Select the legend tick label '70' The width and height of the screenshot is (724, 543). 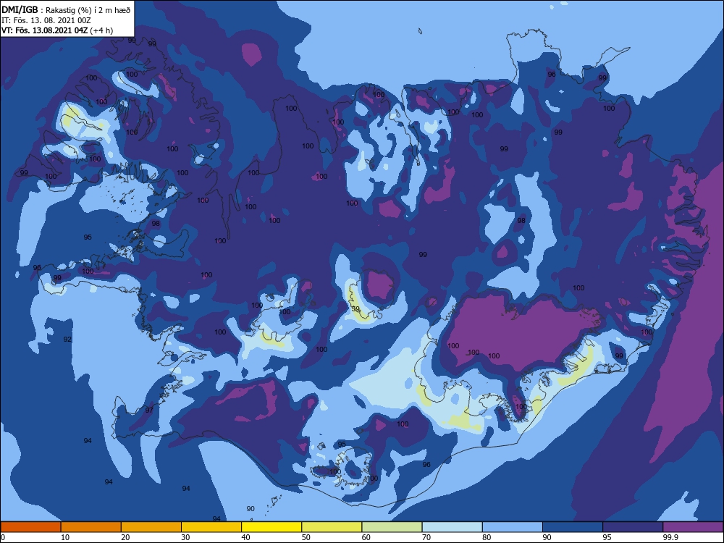coord(426,537)
